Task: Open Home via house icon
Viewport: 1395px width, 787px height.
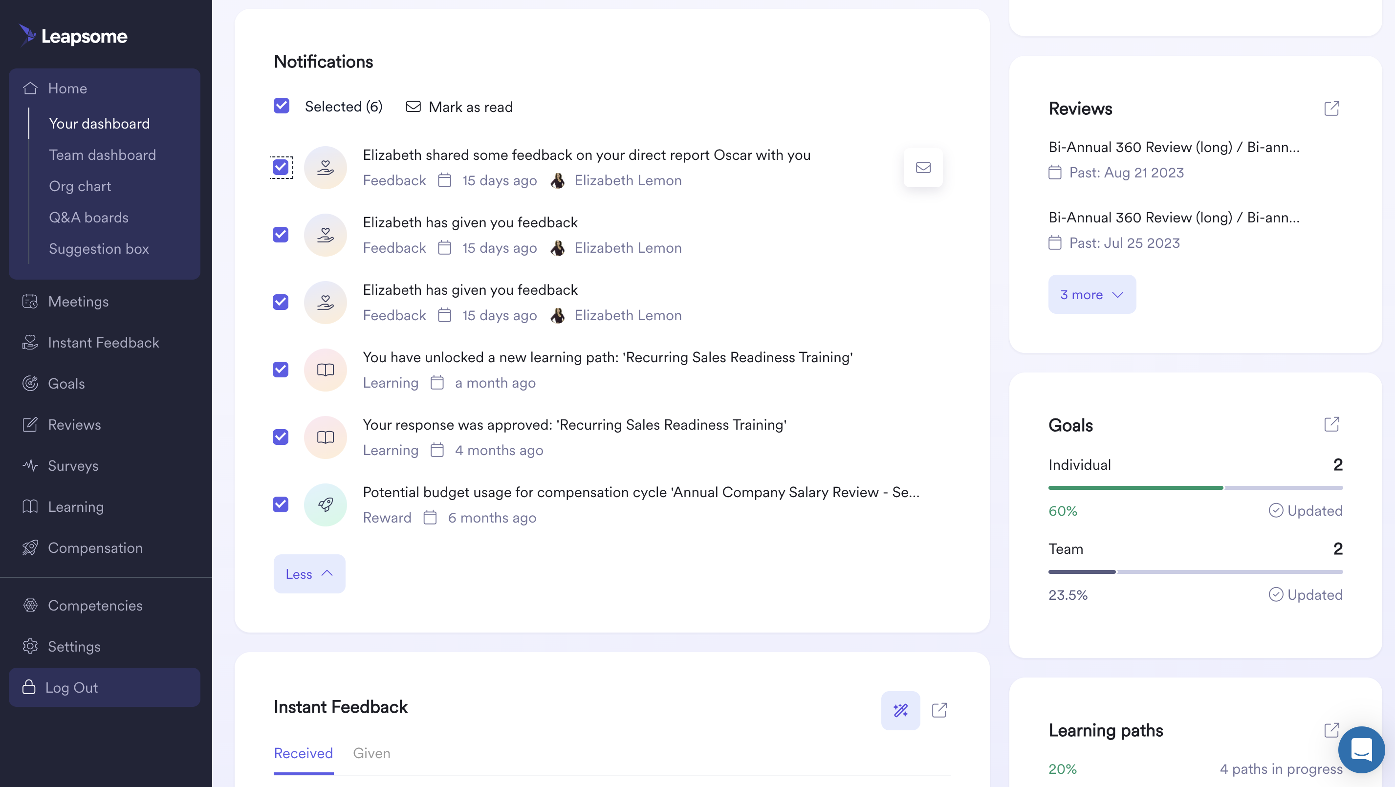Action: tap(30, 88)
